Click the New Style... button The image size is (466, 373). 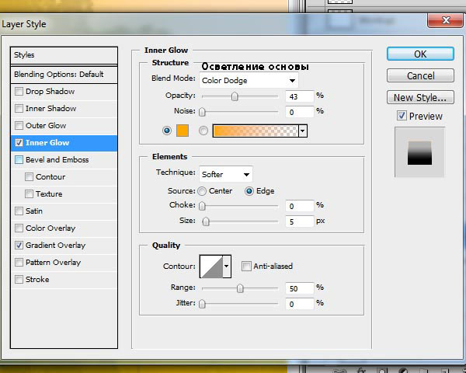[420, 98]
